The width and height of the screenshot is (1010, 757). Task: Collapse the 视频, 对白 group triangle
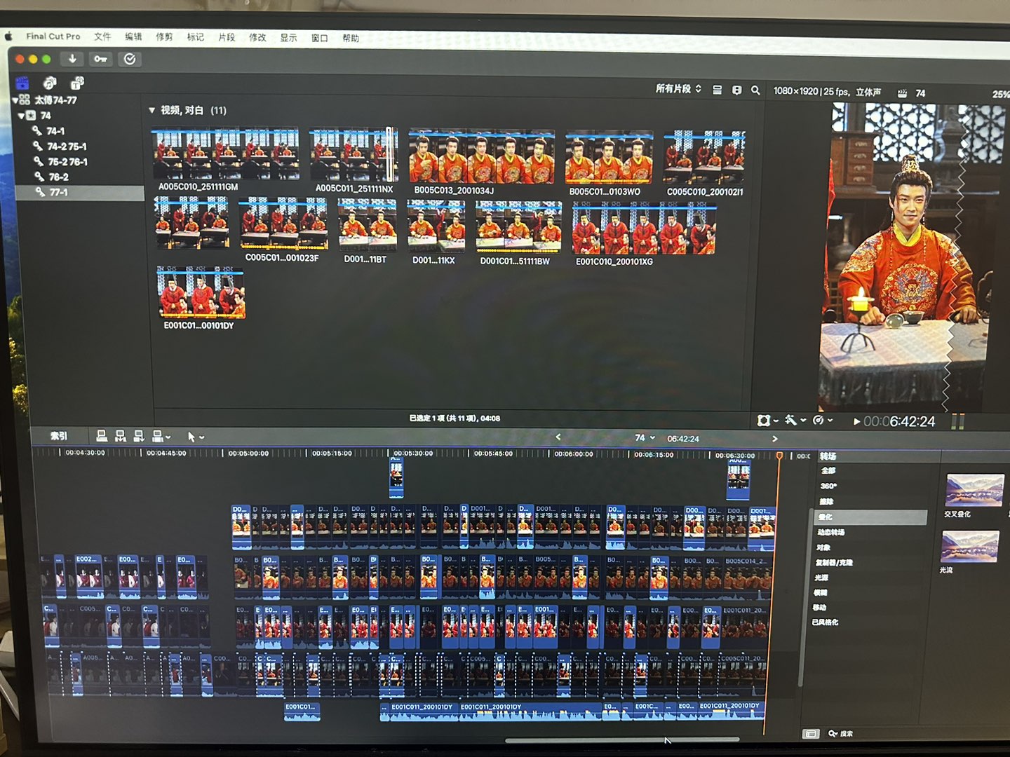[x=151, y=110]
